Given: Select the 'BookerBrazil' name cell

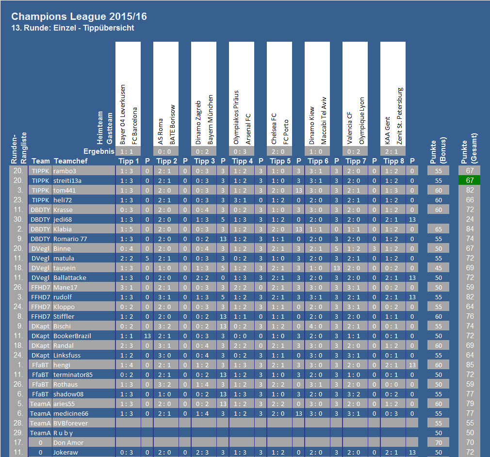Looking at the screenshot, I should 84,336.
